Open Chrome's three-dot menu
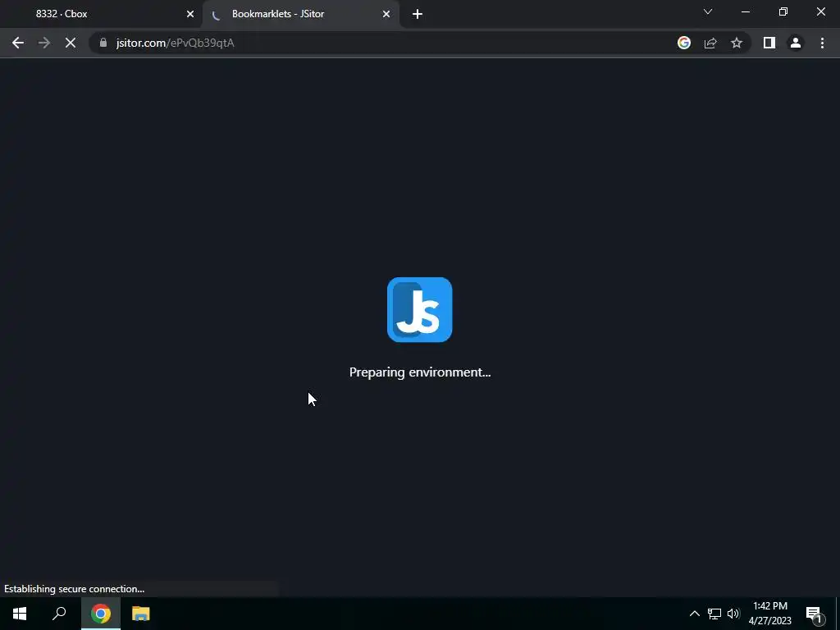This screenshot has width=840, height=630. click(x=822, y=43)
